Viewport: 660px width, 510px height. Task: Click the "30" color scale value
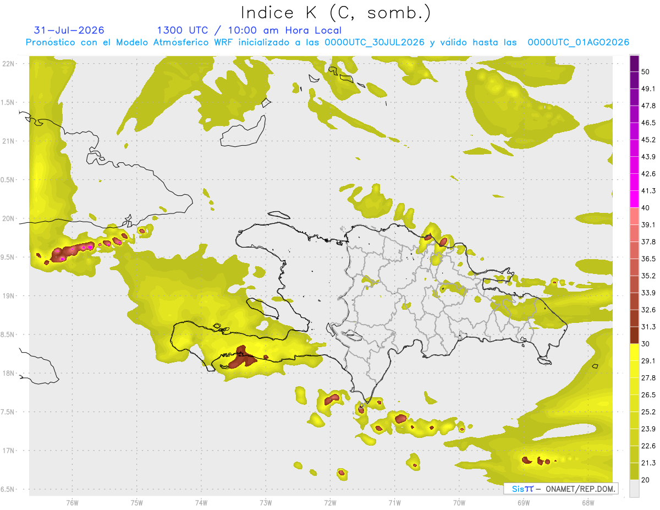[646, 344]
